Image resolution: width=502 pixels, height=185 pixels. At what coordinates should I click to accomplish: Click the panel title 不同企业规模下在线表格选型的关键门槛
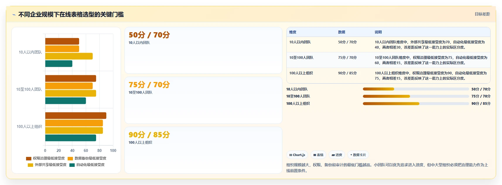(71, 15)
